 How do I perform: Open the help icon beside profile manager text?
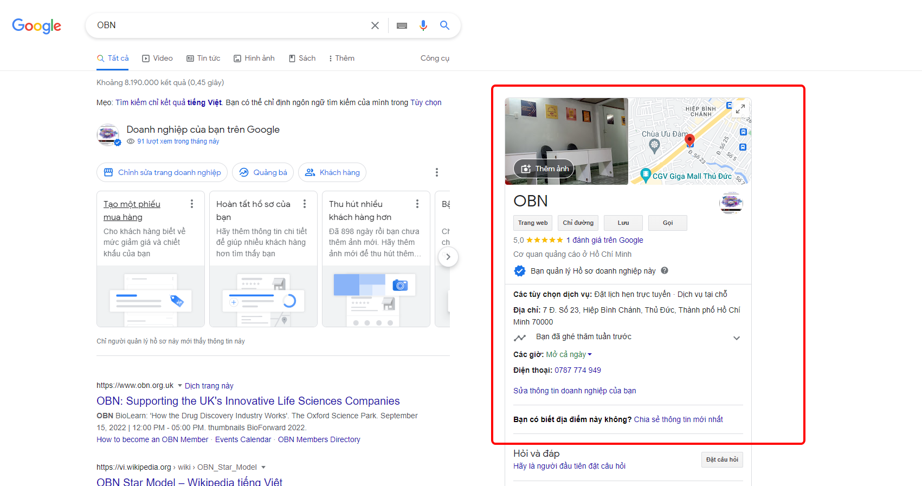tap(665, 271)
